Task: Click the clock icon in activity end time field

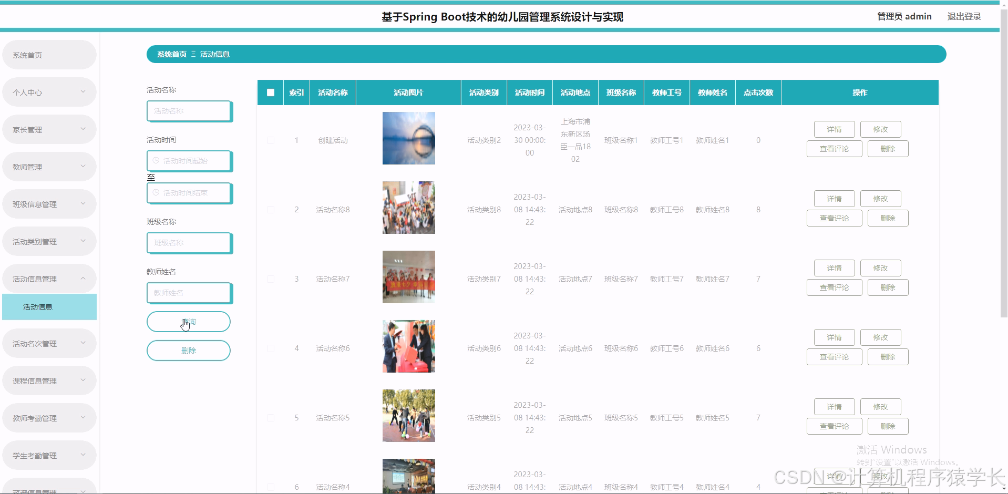Action: [x=156, y=192]
